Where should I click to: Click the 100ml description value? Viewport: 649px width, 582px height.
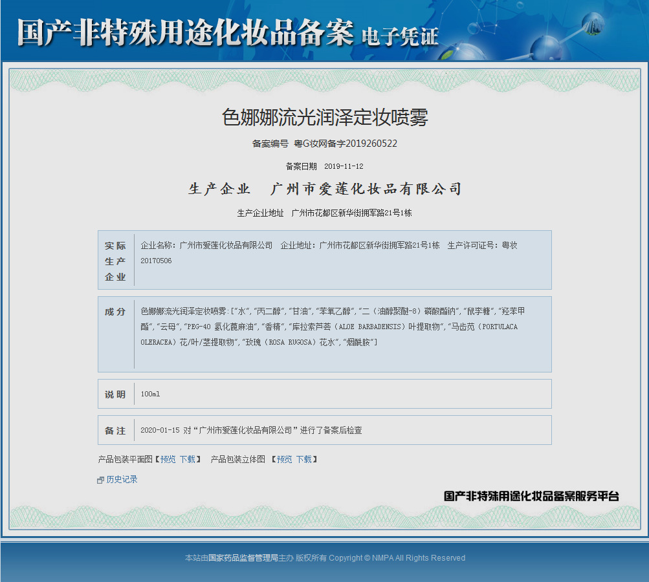[x=150, y=394]
